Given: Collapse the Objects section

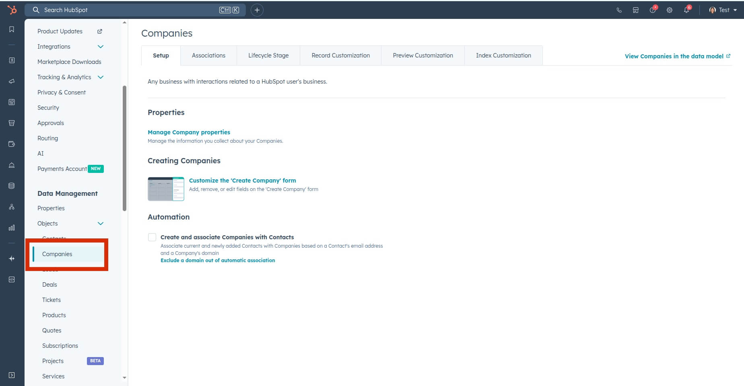Looking at the screenshot, I should click(100, 223).
